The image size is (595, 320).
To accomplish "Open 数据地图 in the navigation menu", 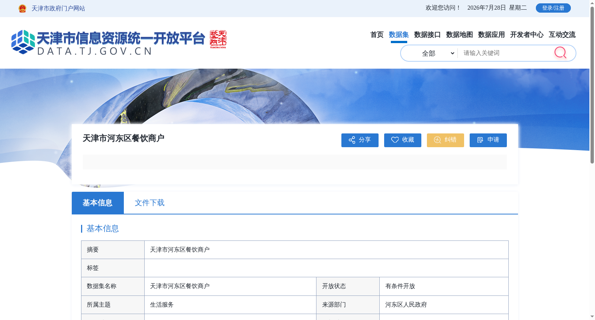I will point(459,35).
